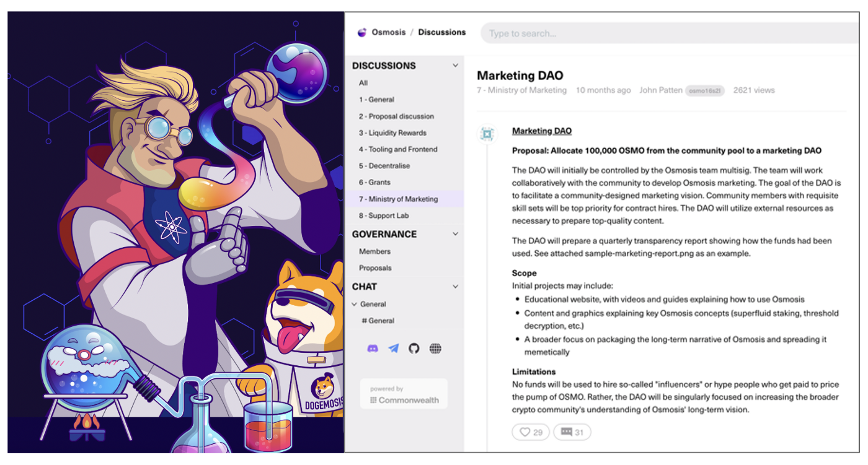Click the 7 - Ministry of Marketing tag under title
This screenshot has height=465, width=868.
click(x=521, y=90)
